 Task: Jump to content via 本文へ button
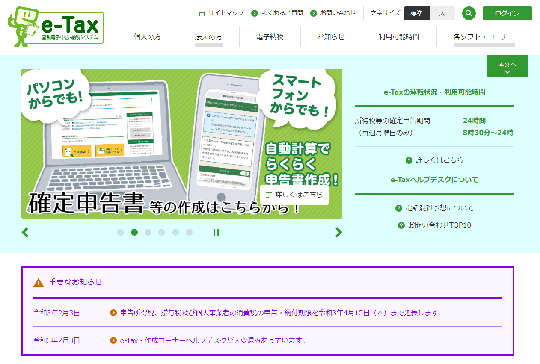(x=507, y=66)
